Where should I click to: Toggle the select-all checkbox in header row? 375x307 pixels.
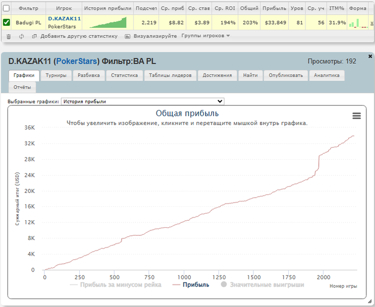point(6,9)
